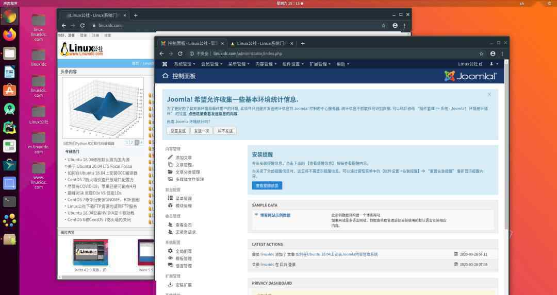This screenshot has width=557, height=295.
Task: Reload the Joomla administrator page
Action: [180, 54]
